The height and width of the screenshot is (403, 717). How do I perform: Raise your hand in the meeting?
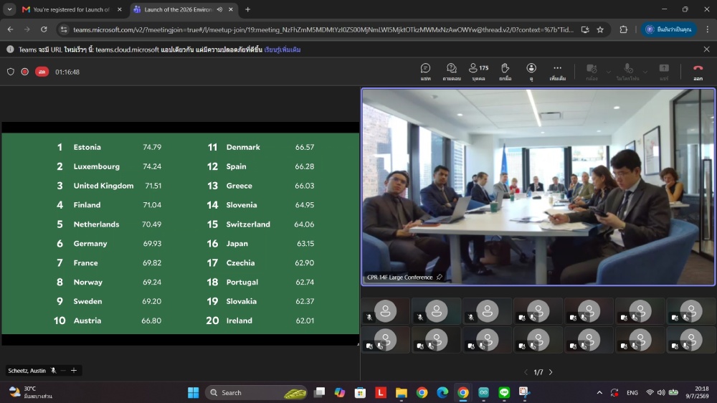(x=505, y=72)
